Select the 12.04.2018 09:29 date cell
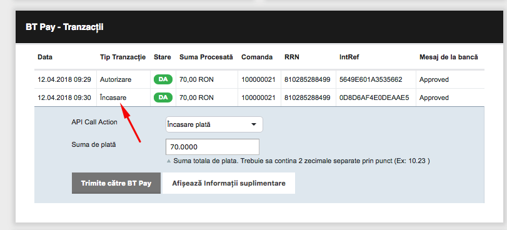This screenshot has width=507, height=230. tap(64, 79)
